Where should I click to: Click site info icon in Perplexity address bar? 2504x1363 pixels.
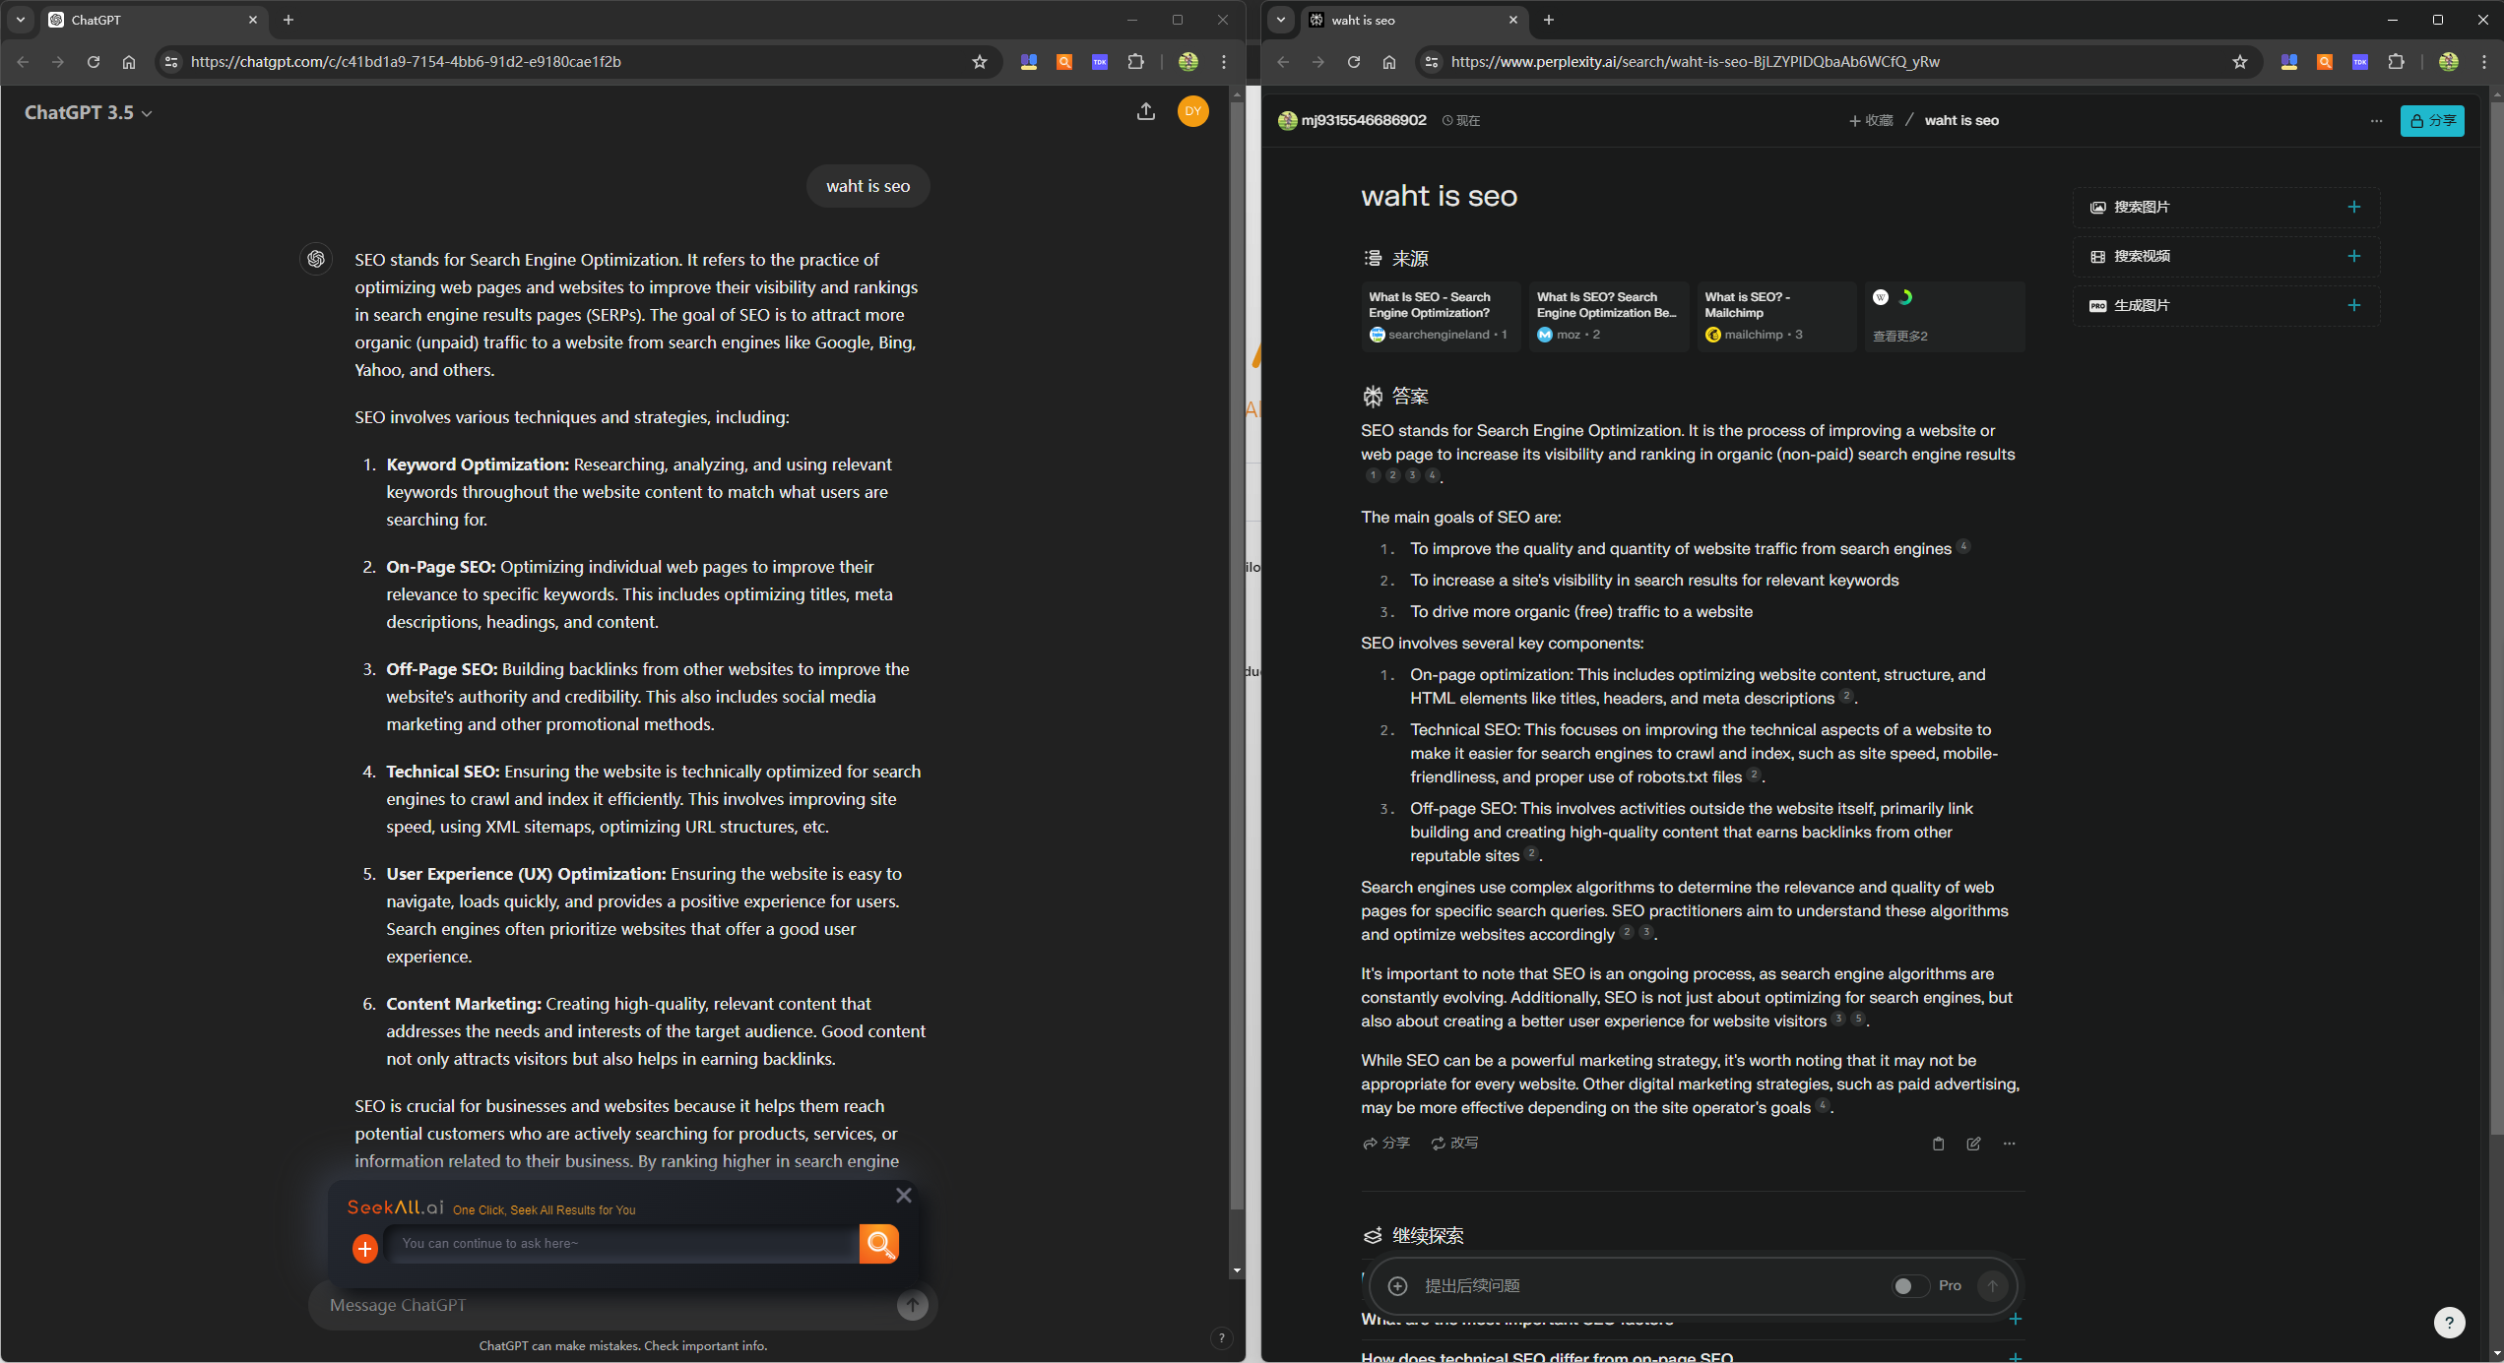tap(1432, 62)
